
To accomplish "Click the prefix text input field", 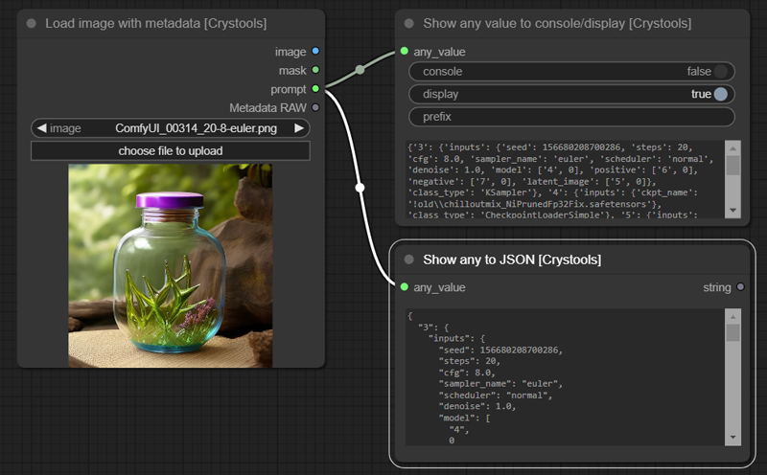I will point(571,117).
